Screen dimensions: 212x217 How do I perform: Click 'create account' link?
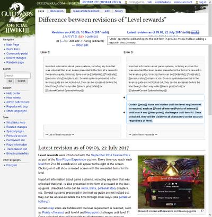point(183,2)
